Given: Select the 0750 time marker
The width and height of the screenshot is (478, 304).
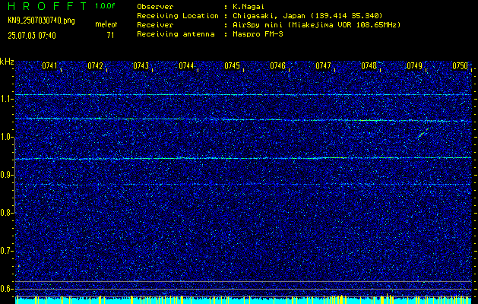Looking at the screenshot, I should click(460, 66).
